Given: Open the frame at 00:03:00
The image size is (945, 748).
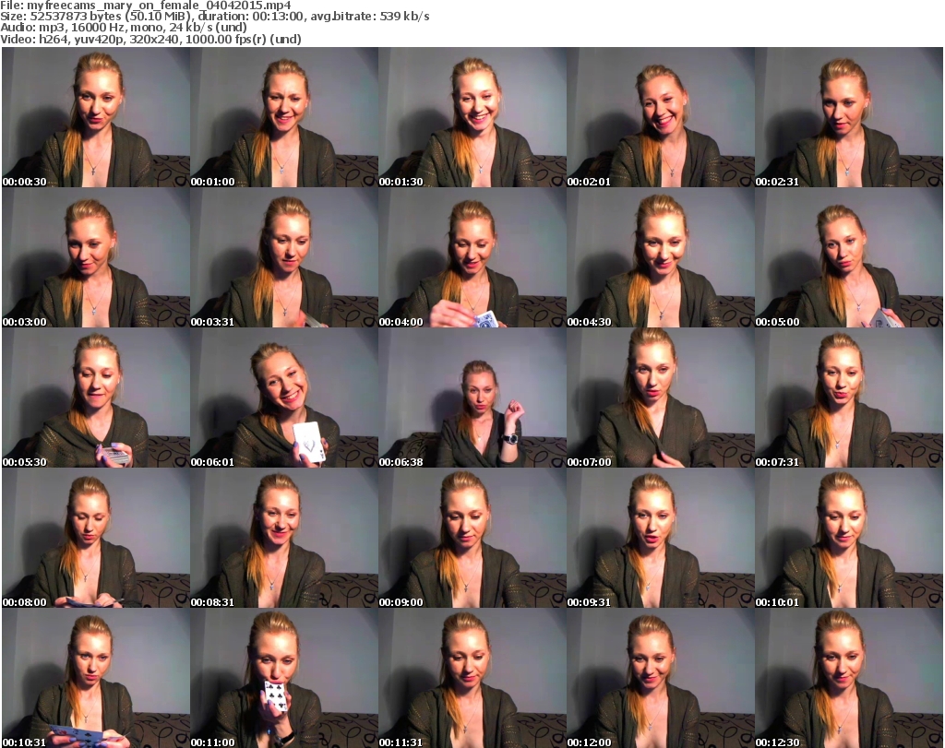Looking at the screenshot, I should [x=96, y=257].
